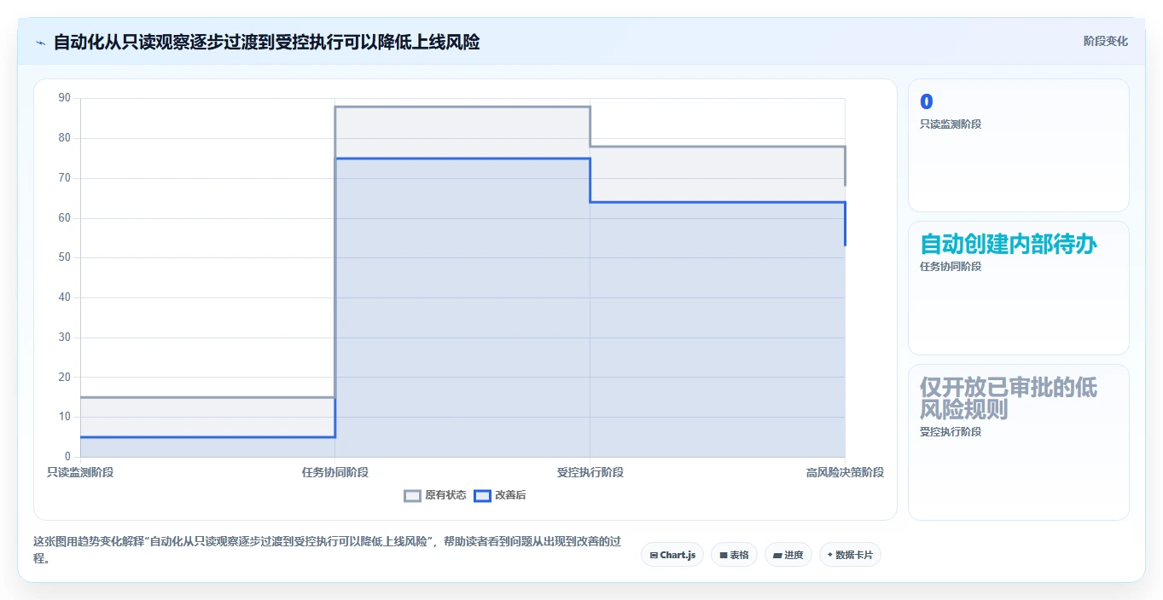Image resolution: width=1163 pixels, height=600 pixels.
Task: Click the 任务协同阶段 card caption
Action: pyautogui.click(x=951, y=267)
